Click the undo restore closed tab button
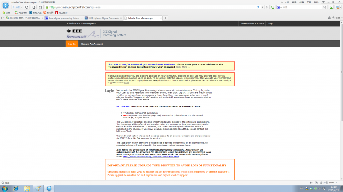Screen dimensions: 343x192 click(x=336, y=18)
